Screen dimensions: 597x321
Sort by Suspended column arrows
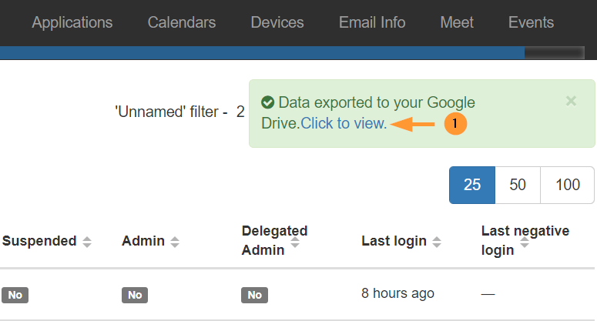coord(87,242)
